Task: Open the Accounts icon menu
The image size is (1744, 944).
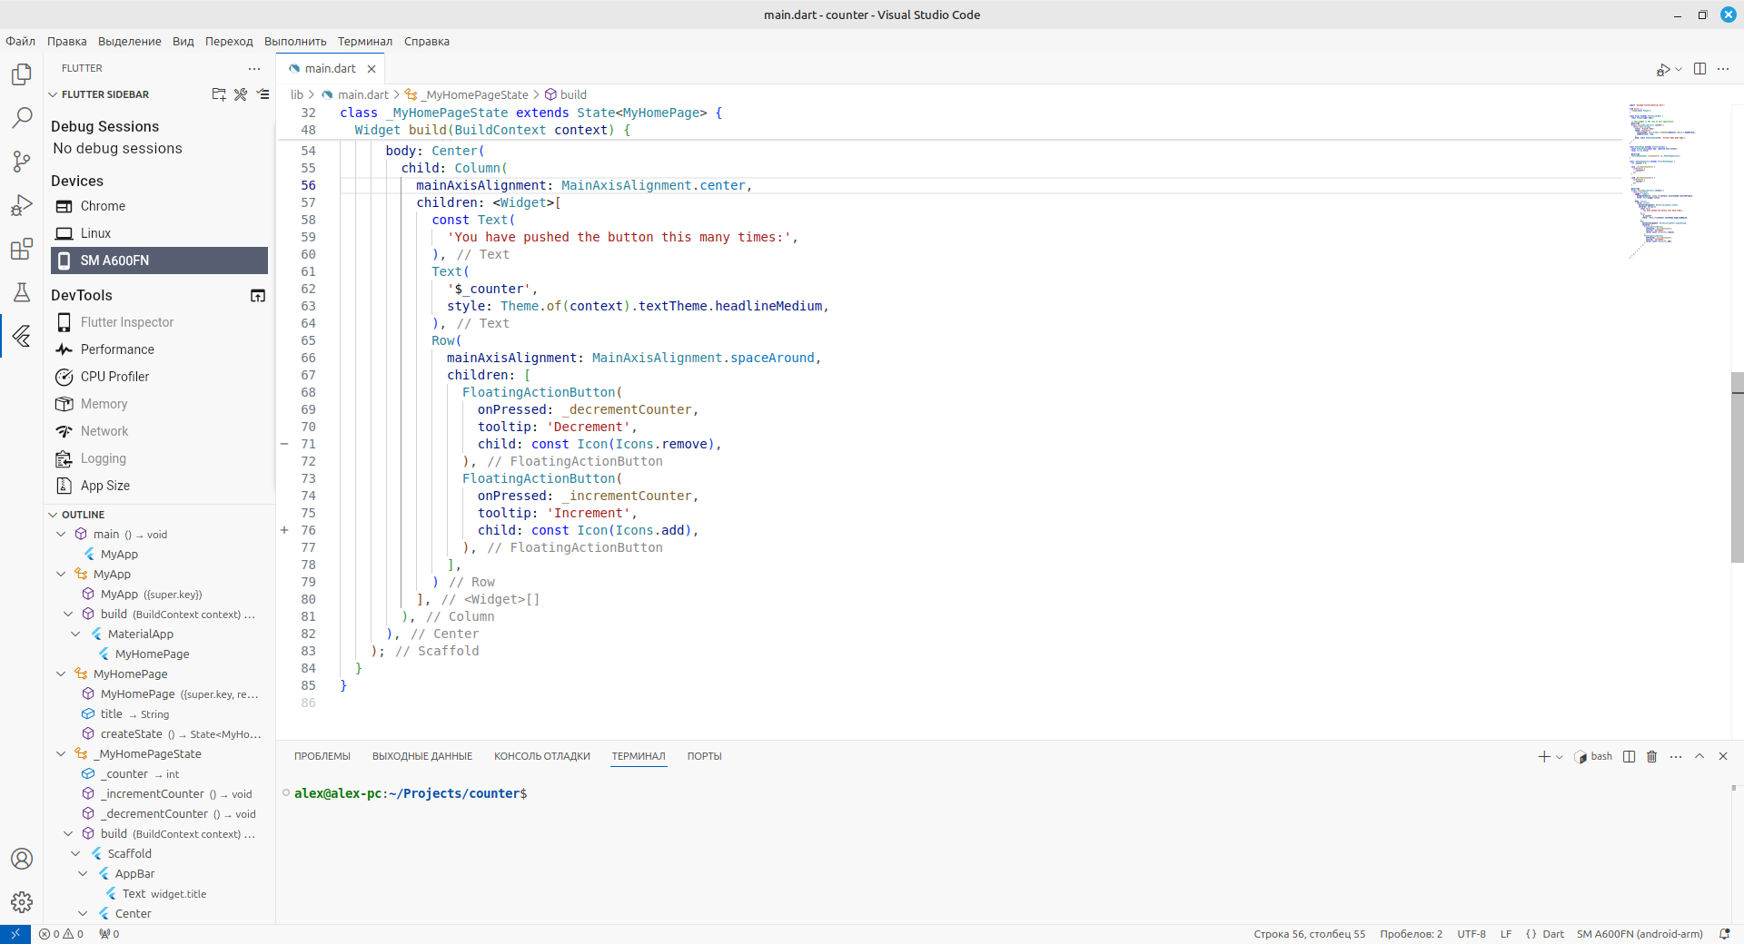Action: click(22, 859)
